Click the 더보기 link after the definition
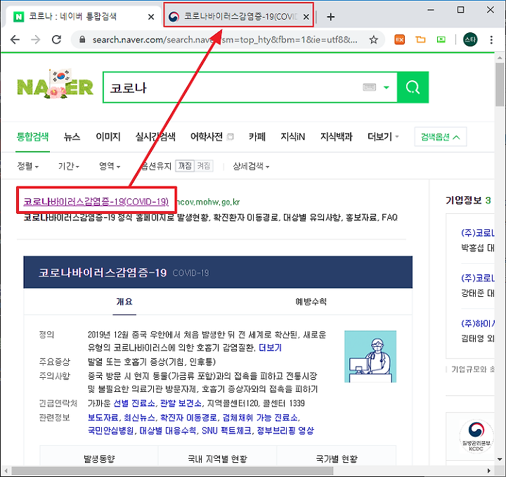This screenshot has height=477, width=506. (271, 348)
